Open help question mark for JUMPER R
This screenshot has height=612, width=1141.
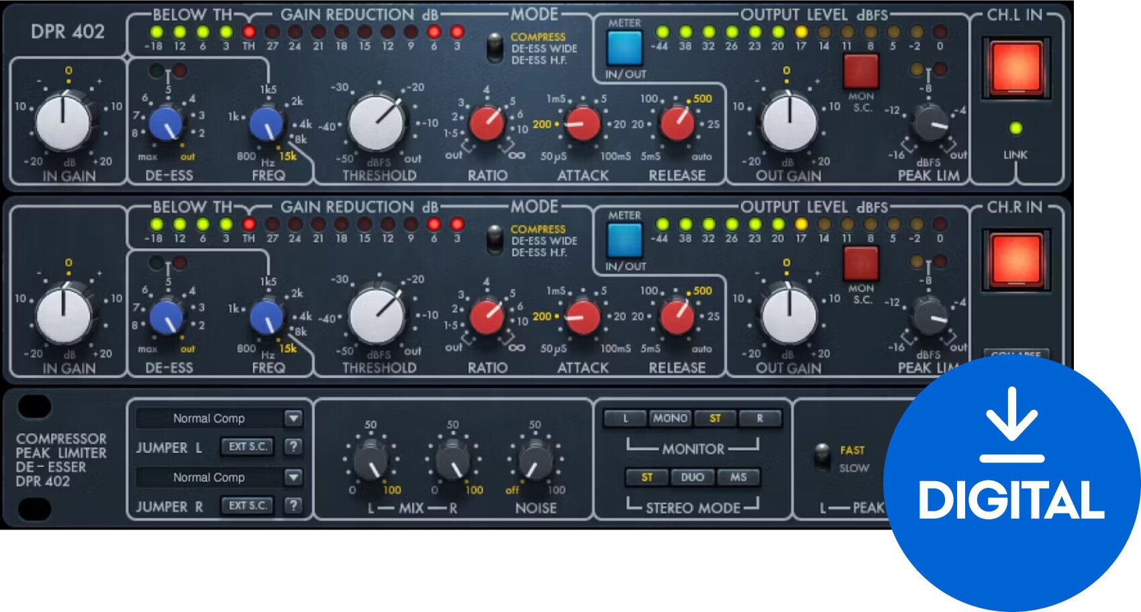pos(293,505)
